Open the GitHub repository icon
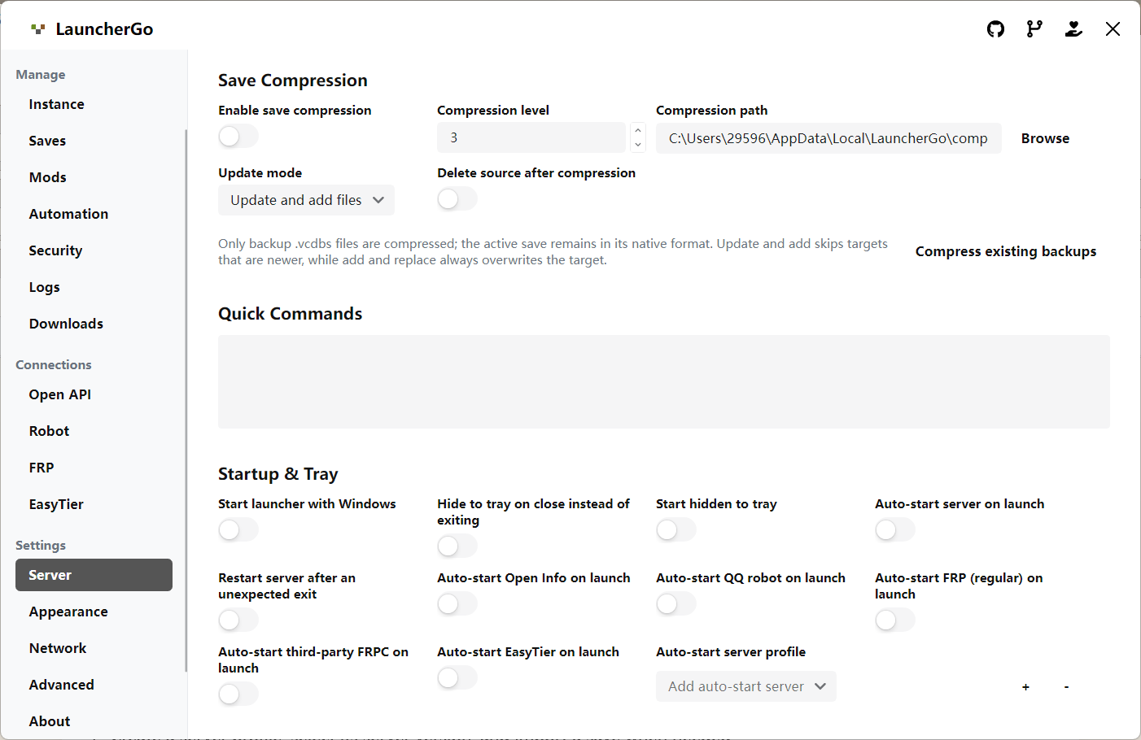Viewport: 1141px width, 740px height. click(995, 29)
